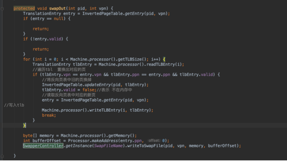Click the protected keyword
The image size is (287, 161).
[x=24, y=9]
